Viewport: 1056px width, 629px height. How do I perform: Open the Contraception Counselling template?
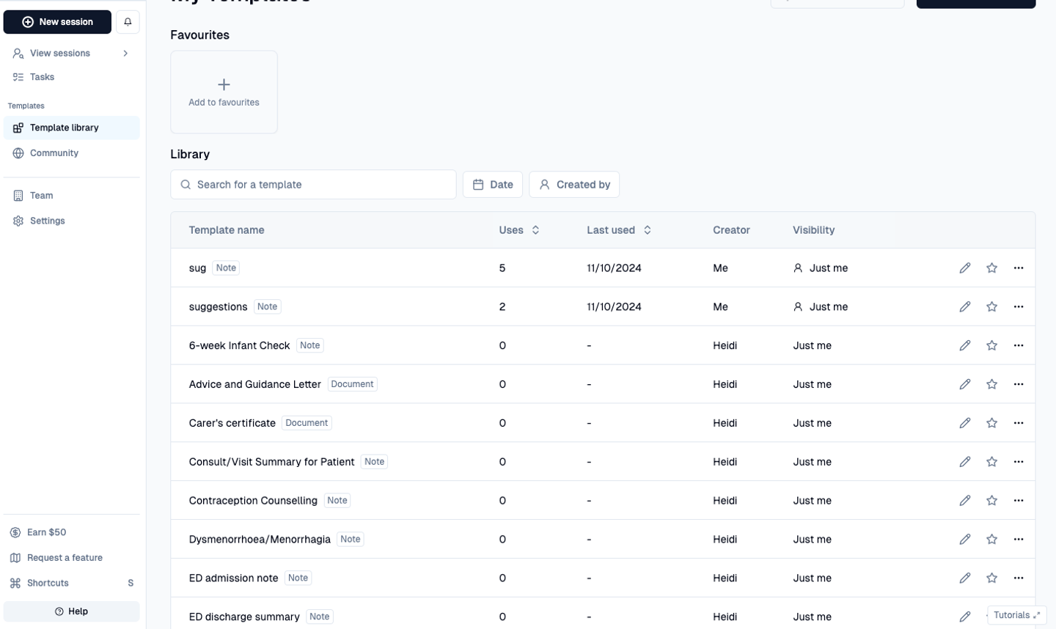click(x=253, y=501)
